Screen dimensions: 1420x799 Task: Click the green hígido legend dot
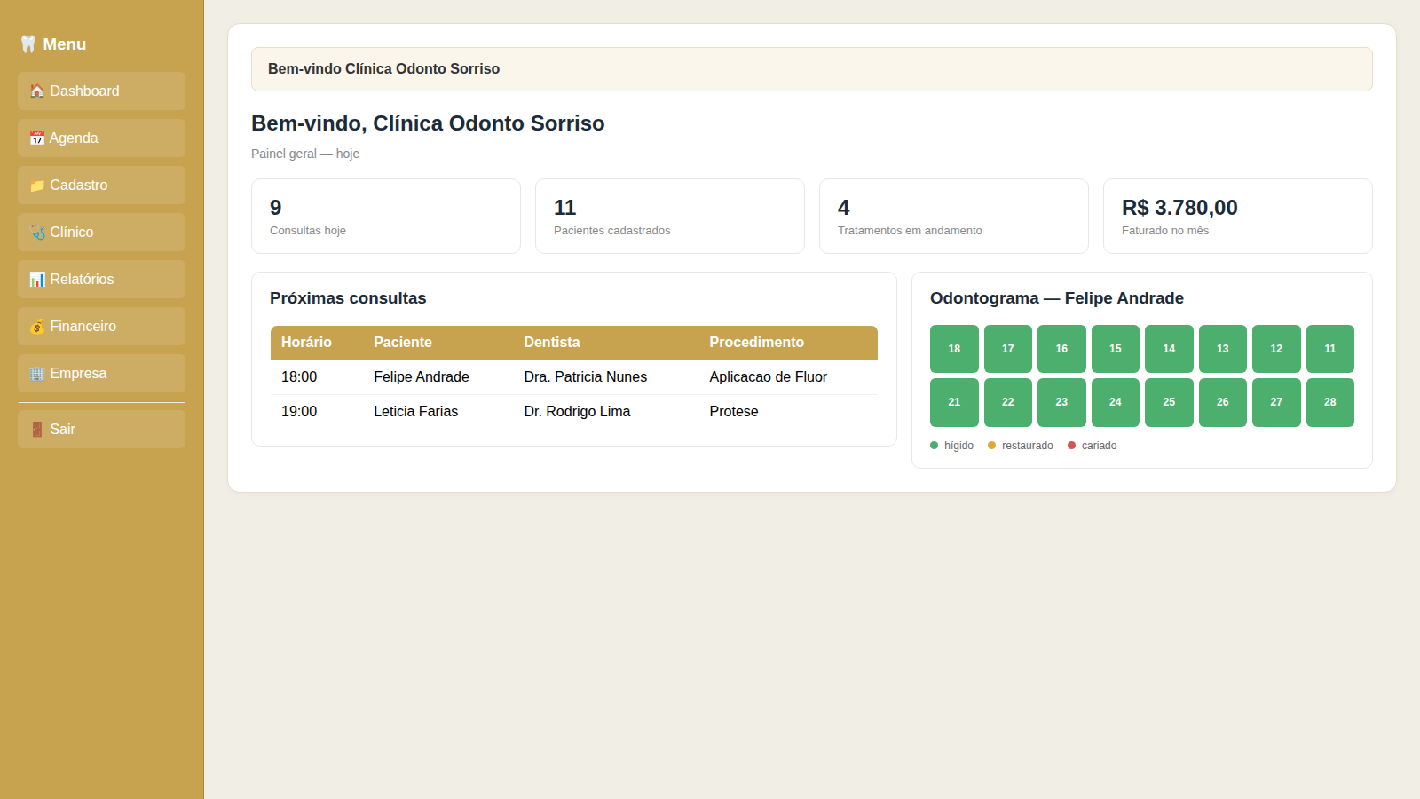934,446
